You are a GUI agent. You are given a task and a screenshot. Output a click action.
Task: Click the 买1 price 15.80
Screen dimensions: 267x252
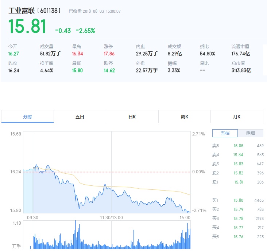(x=239, y=200)
